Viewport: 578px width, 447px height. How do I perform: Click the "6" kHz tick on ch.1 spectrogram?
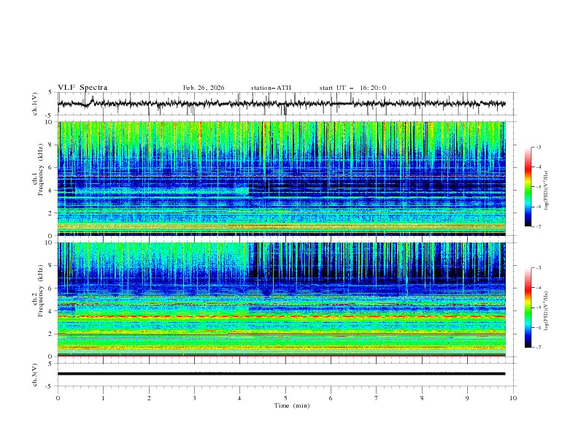(x=50, y=167)
